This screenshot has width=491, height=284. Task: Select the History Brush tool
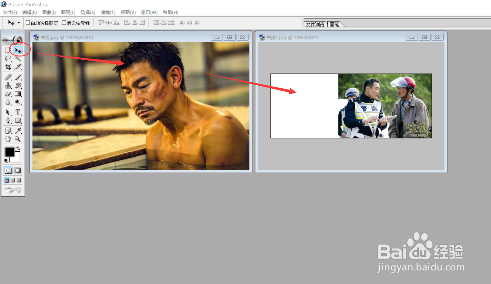(x=18, y=85)
